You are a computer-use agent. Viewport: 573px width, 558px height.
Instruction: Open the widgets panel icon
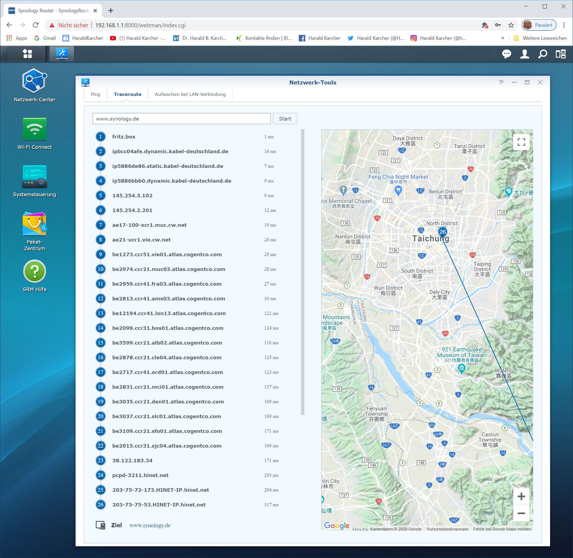pos(560,54)
